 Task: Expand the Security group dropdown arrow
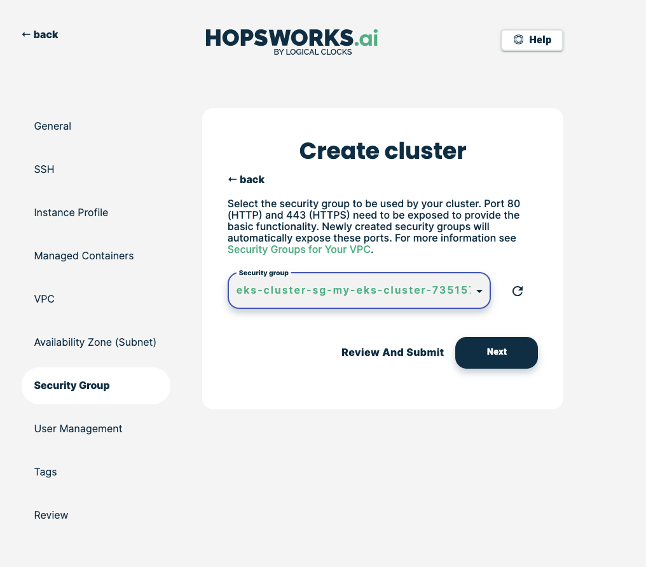pos(479,291)
